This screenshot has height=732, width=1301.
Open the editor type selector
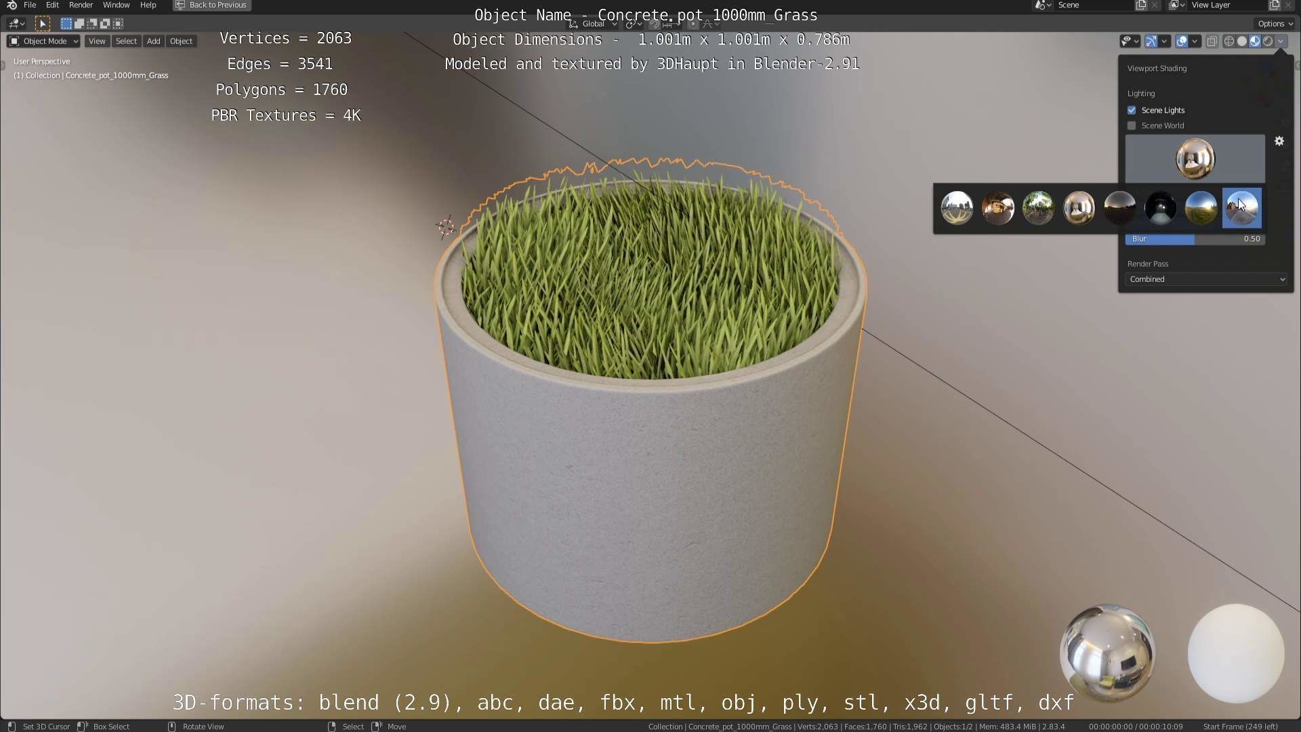[17, 24]
